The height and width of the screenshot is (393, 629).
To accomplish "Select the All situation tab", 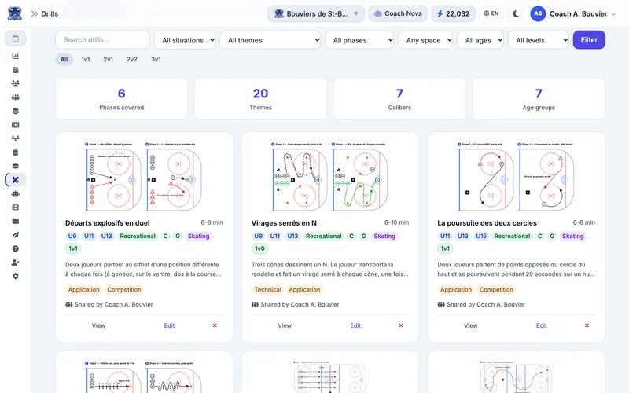I will (64, 60).
